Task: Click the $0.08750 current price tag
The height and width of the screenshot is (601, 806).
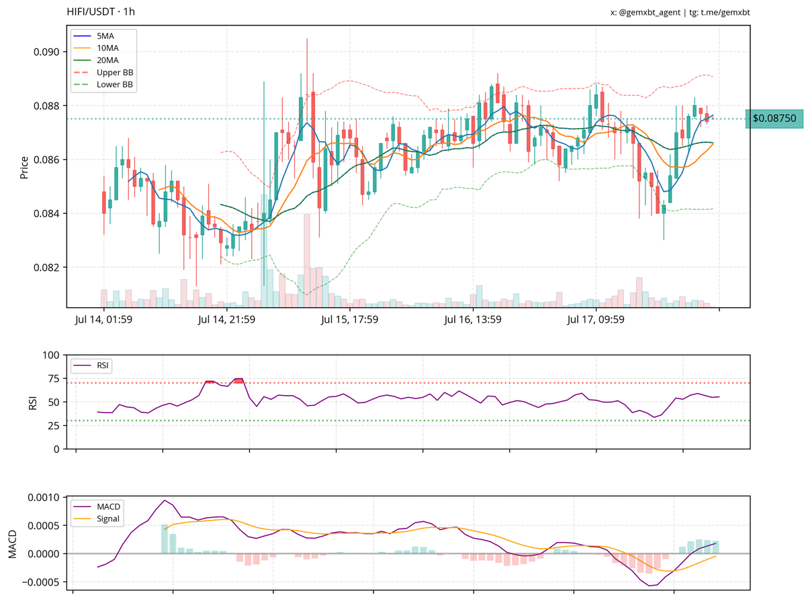Action: (774, 118)
